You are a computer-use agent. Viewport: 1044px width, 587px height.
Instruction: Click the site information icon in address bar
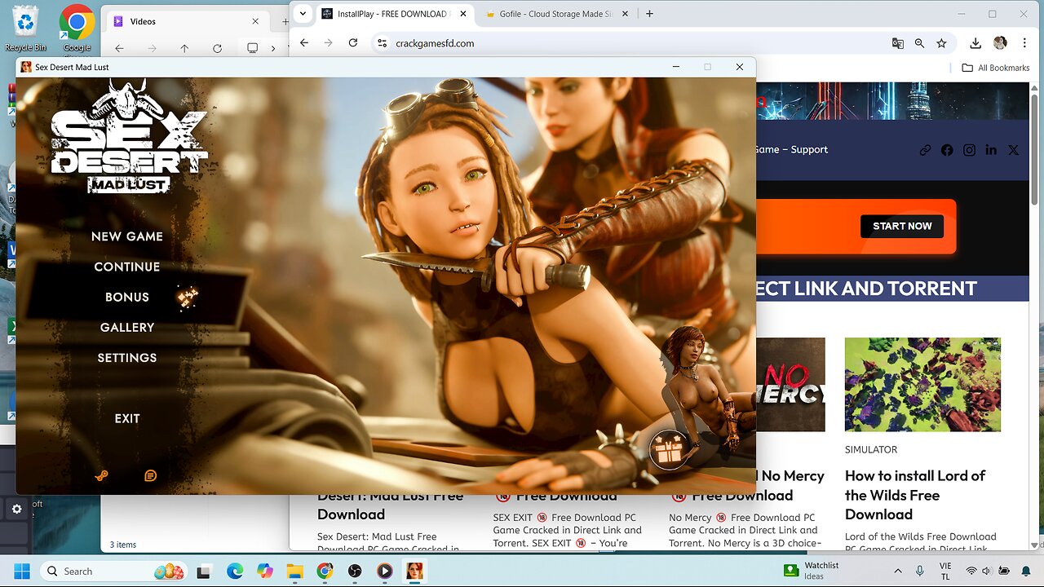[x=381, y=43]
